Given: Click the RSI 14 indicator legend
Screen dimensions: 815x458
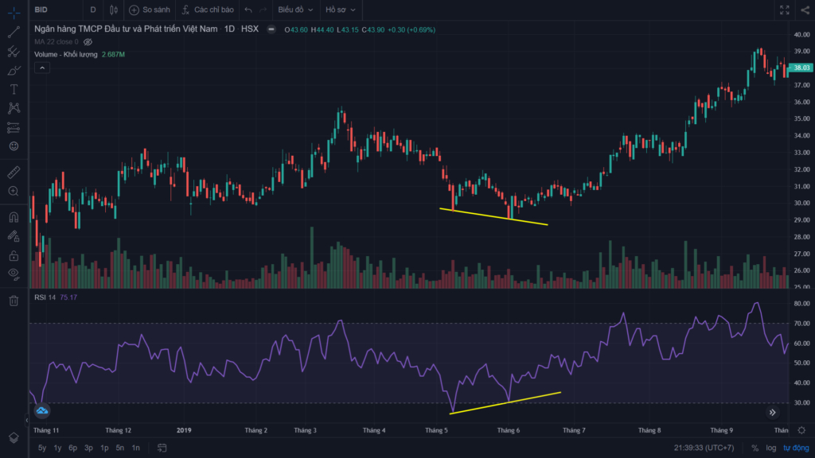Looking at the screenshot, I should [x=45, y=297].
